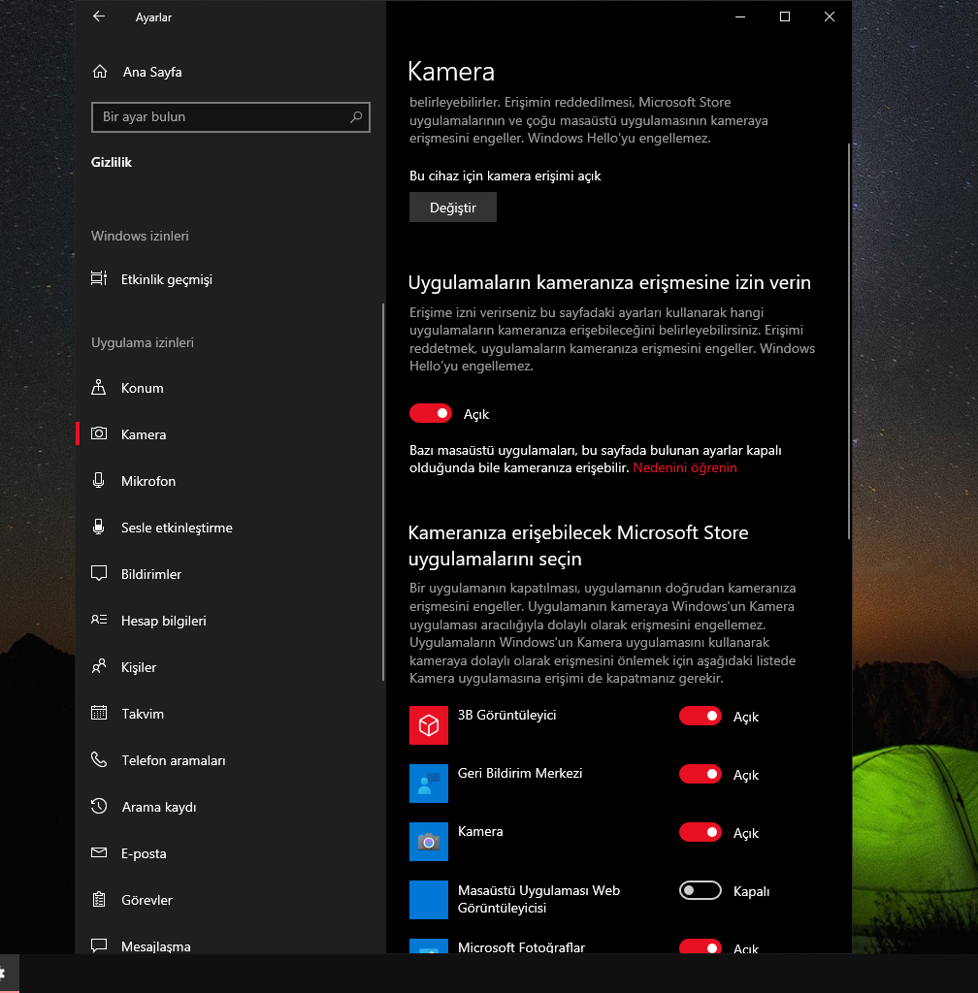Viewport: 978px width, 993px height.
Task: Click the E-posta envelope icon
Action: [x=99, y=852]
